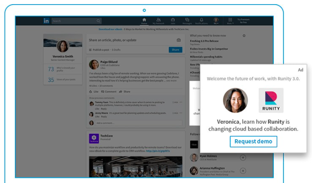Open the My Network tab
The width and height of the screenshot is (312, 183).
tap(158, 21)
